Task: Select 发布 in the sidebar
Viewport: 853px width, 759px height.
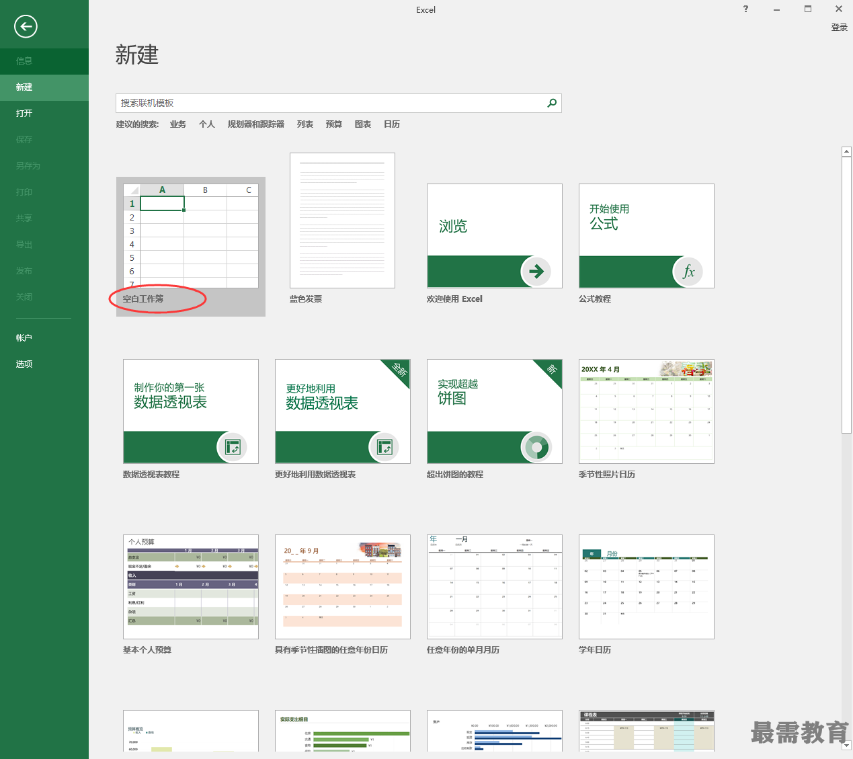Action: 44,271
